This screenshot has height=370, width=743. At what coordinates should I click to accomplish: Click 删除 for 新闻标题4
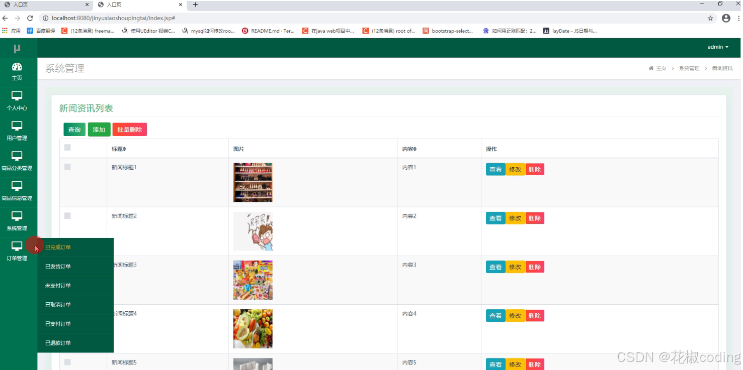point(535,315)
